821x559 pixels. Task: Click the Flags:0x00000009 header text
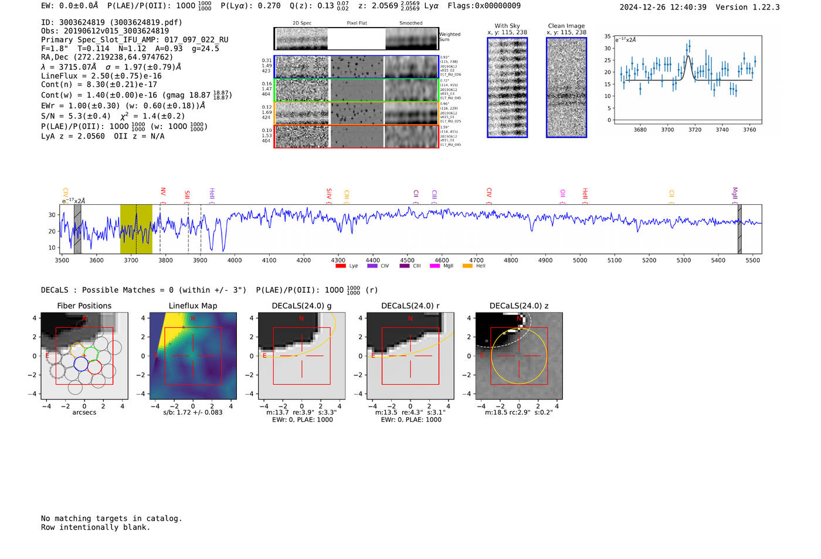pyautogui.click(x=484, y=5)
